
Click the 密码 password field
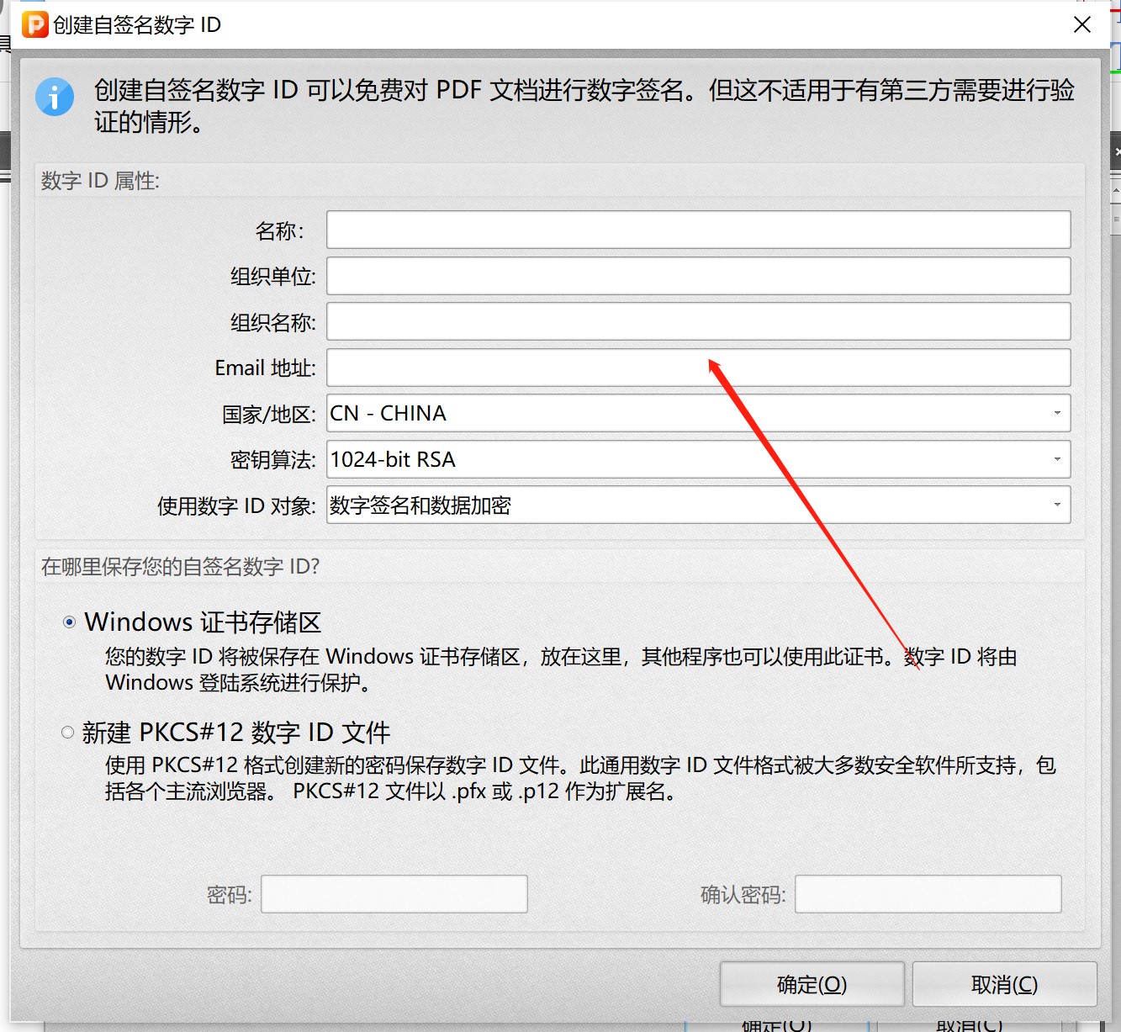coord(394,894)
